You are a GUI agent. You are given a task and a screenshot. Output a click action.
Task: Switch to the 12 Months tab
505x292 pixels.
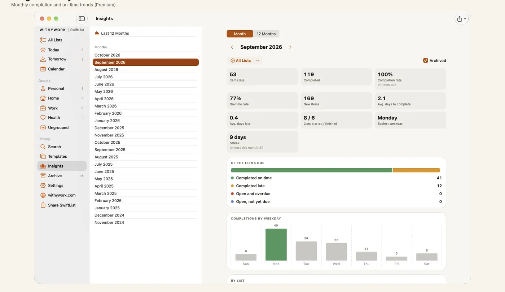point(266,34)
